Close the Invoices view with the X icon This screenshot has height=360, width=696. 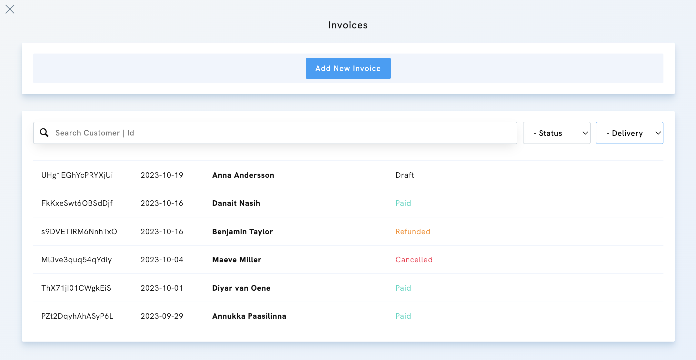(x=10, y=9)
